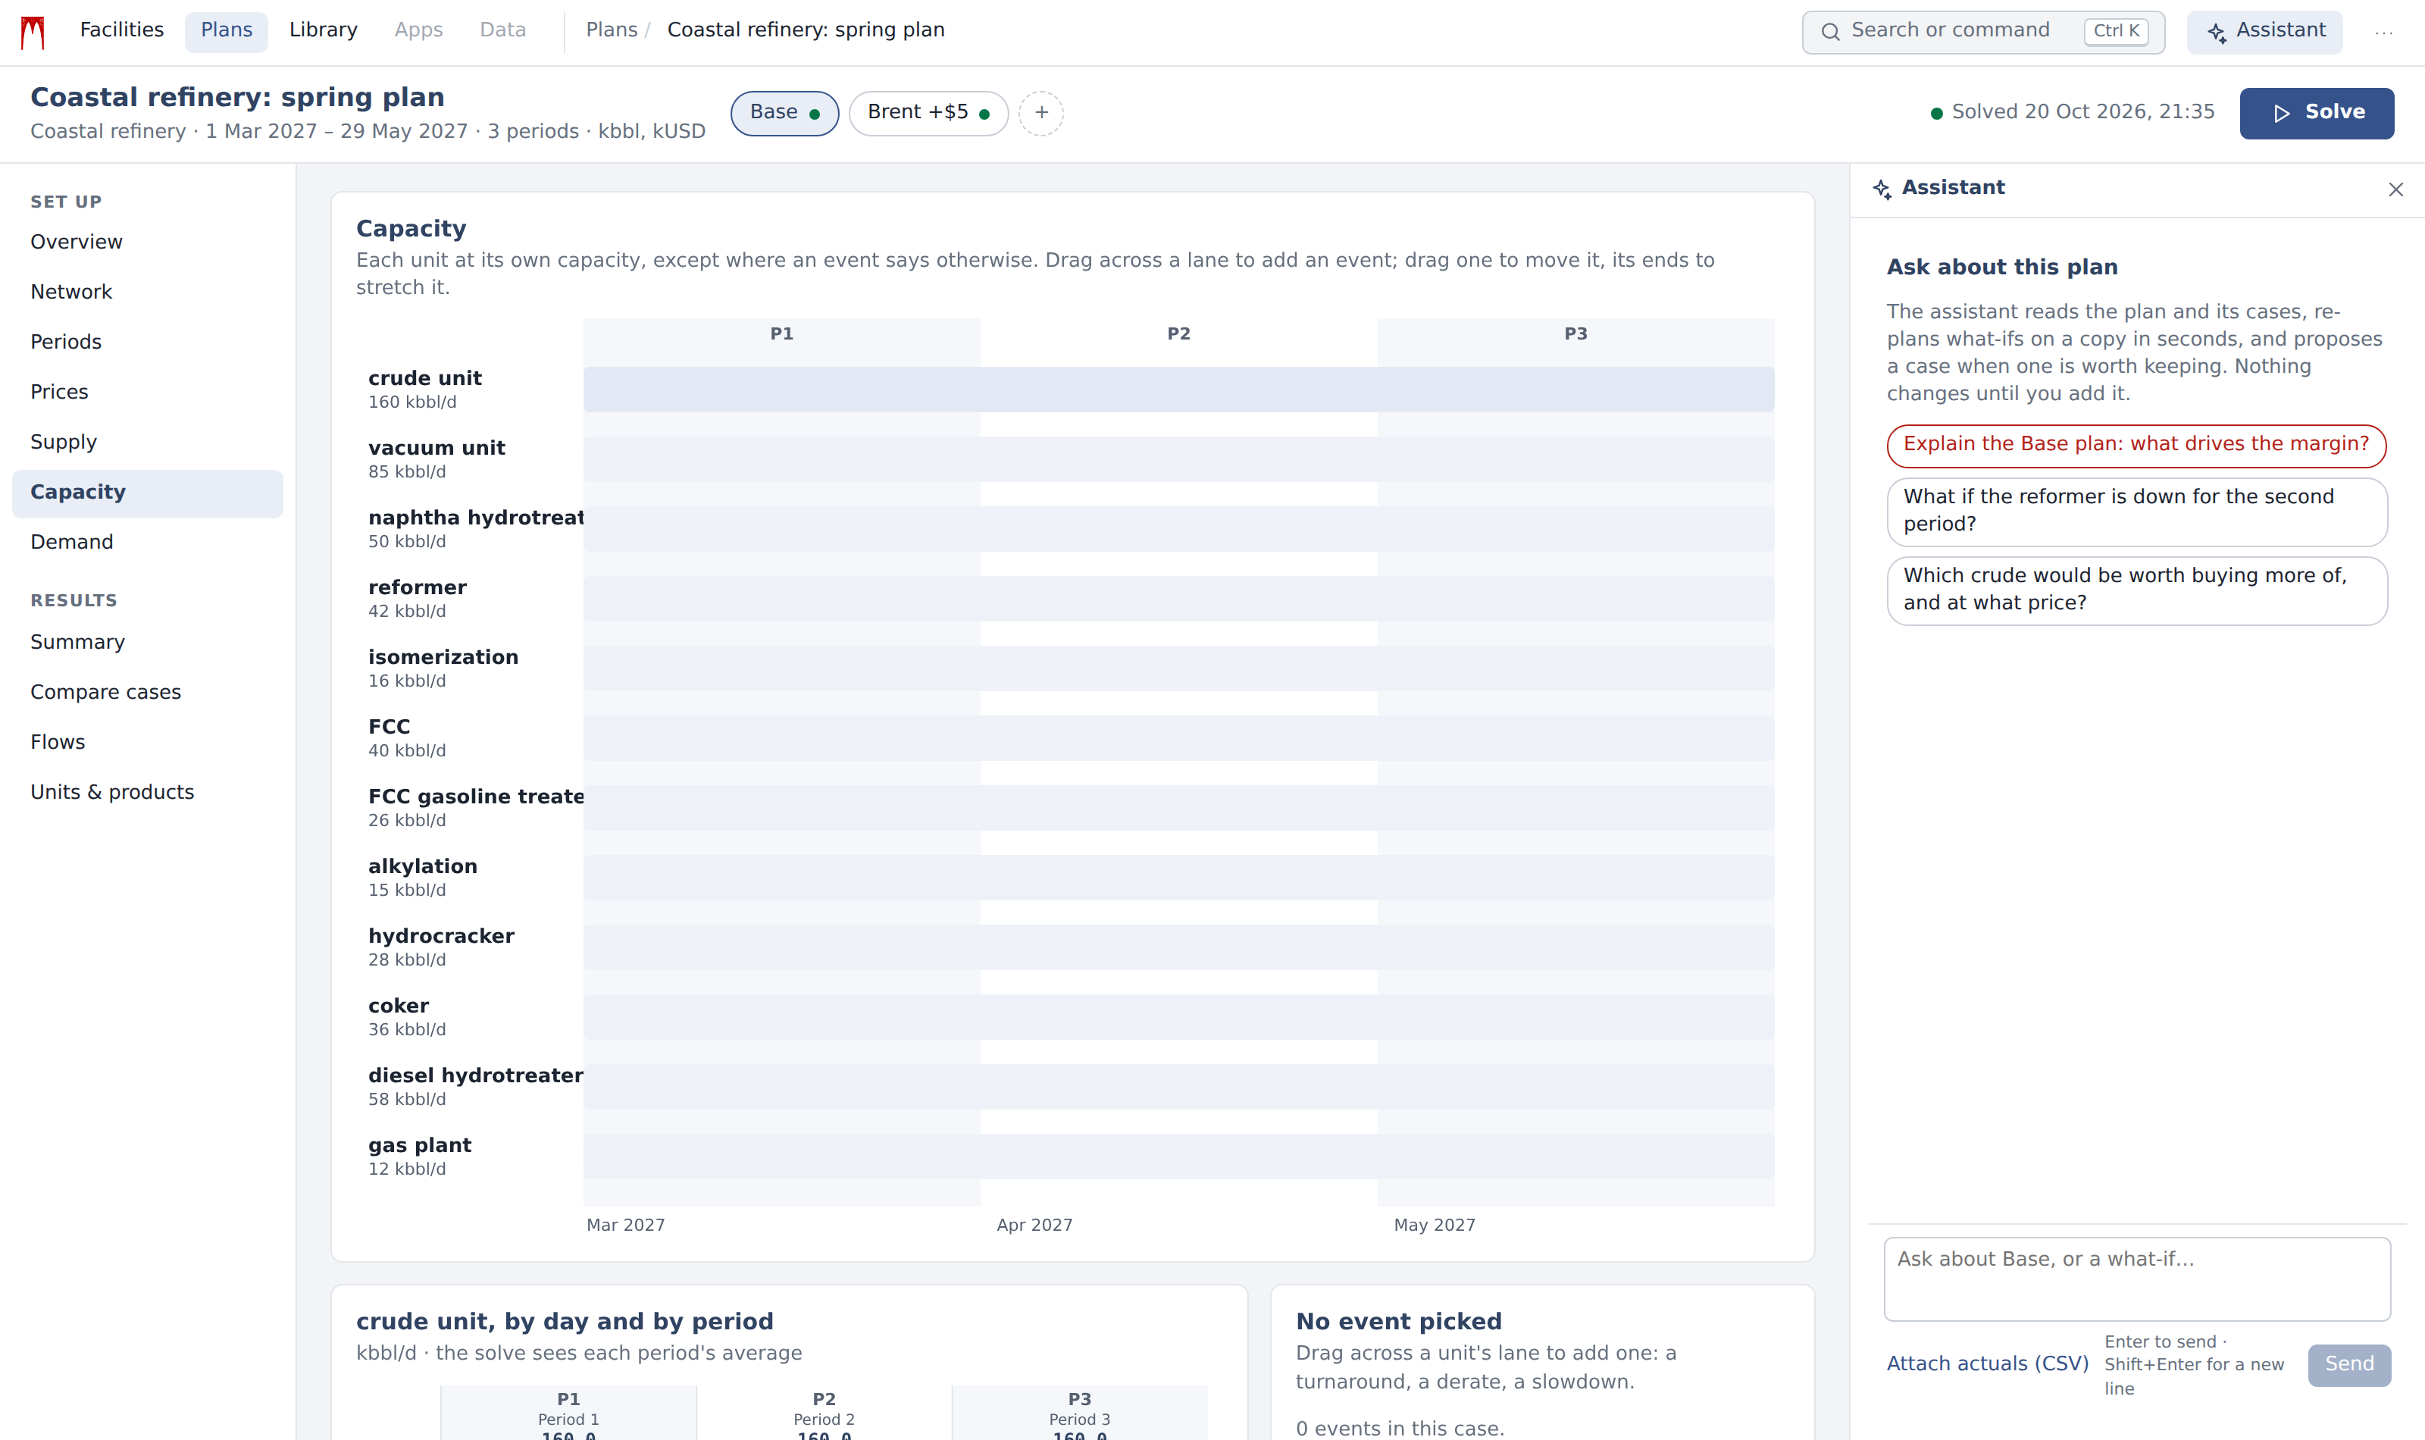The height and width of the screenshot is (1440, 2425).
Task: Click the 'Mar 2027' axis label
Action: [x=626, y=1225]
